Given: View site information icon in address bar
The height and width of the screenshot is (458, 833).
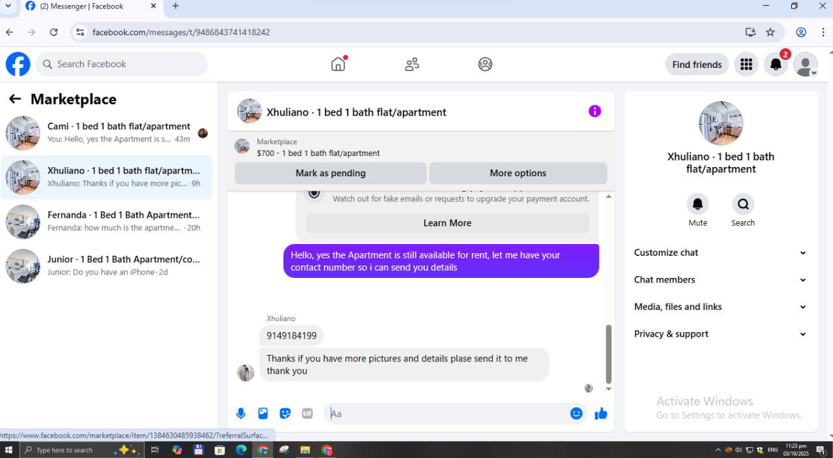Looking at the screenshot, I should pyautogui.click(x=80, y=32).
